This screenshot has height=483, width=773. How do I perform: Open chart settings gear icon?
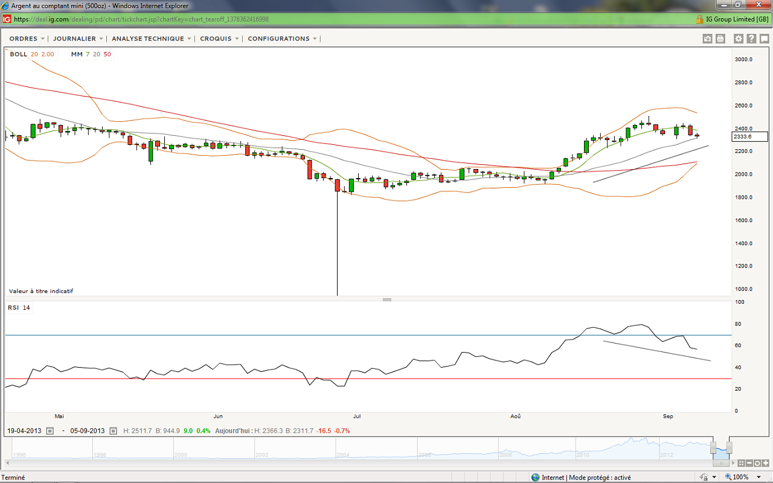[739, 39]
